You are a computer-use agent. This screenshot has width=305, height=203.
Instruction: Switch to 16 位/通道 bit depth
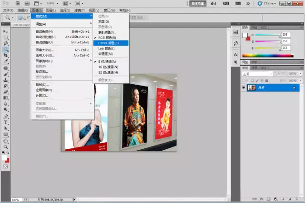[108, 67]
